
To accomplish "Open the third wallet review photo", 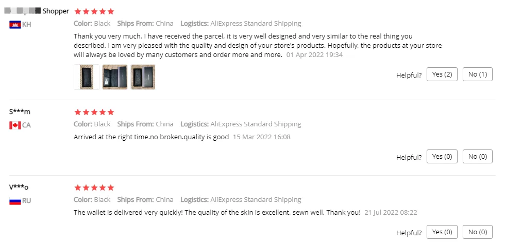I will (x=143, y=77).
